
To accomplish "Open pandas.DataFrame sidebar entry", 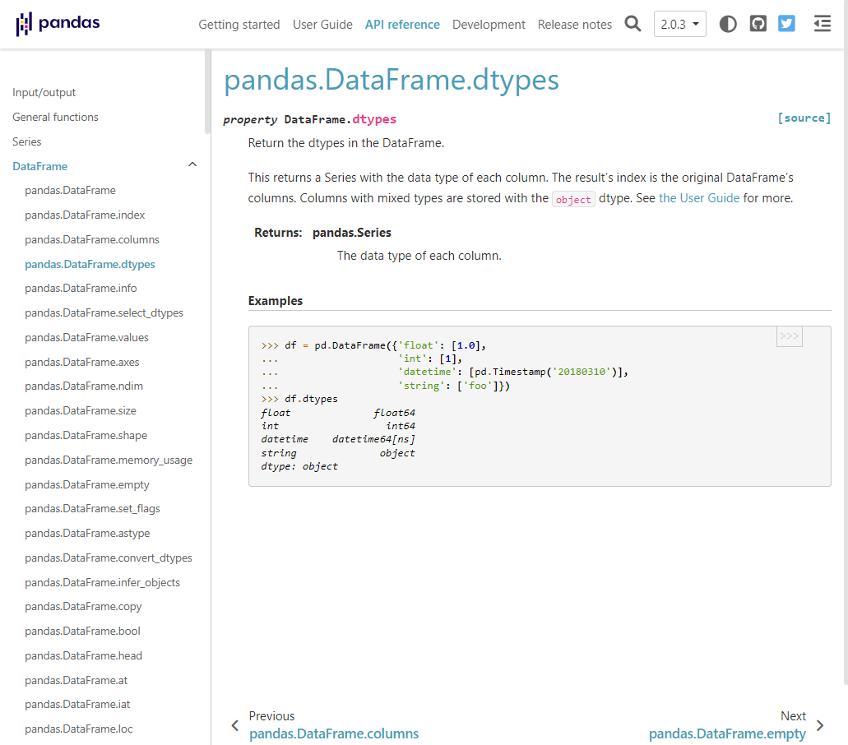I will (70, 190).
